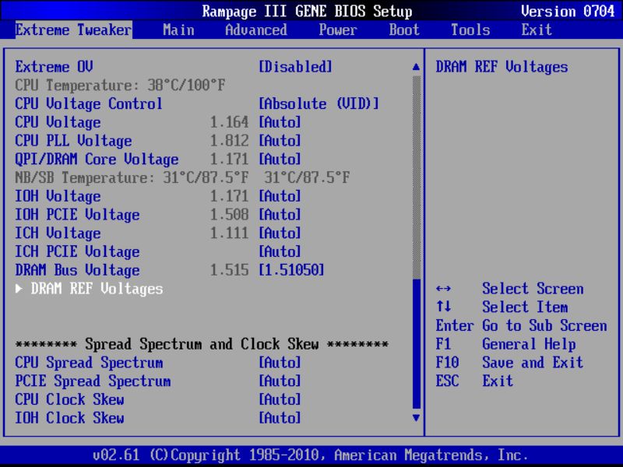
Task: Click the 1.515 DRAM voltage reading
Action: pyautogui.click(x=229, y=270)
